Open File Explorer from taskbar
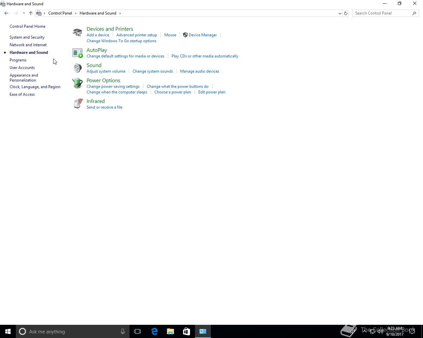 click(x=171, y=331)
